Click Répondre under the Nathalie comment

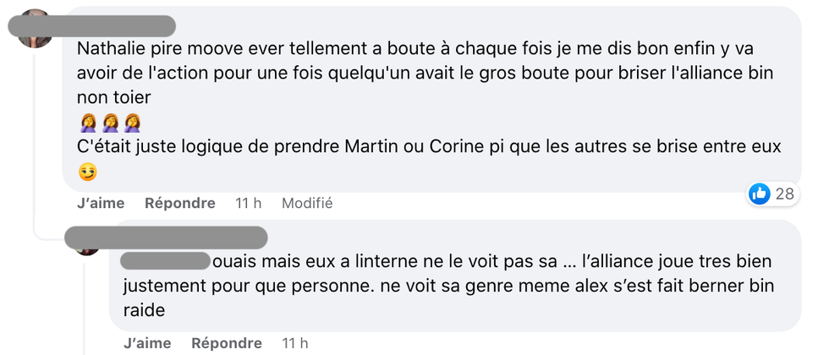pos(179,204)
